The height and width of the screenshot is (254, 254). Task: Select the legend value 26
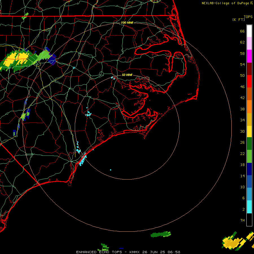click(242, 143)
